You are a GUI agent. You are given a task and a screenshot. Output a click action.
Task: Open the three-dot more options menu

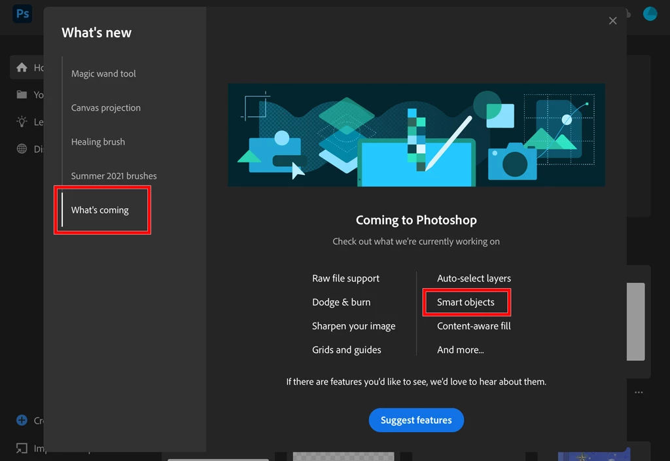[x=639, y=392]
